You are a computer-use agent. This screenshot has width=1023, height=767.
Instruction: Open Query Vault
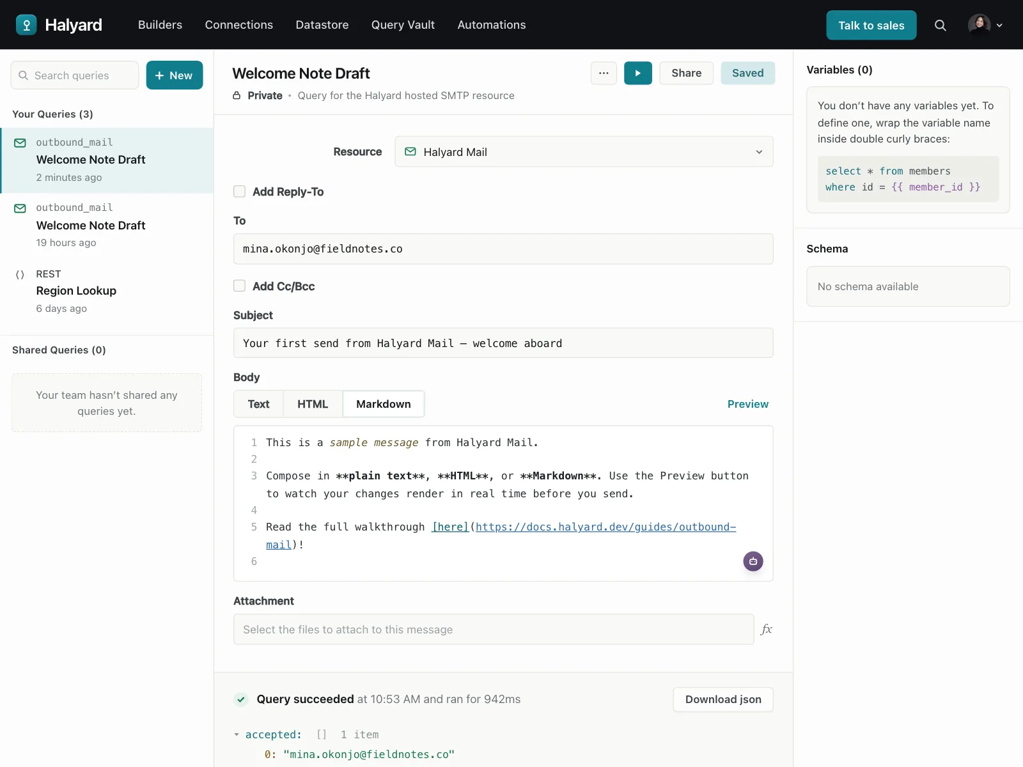pos(403,25)
